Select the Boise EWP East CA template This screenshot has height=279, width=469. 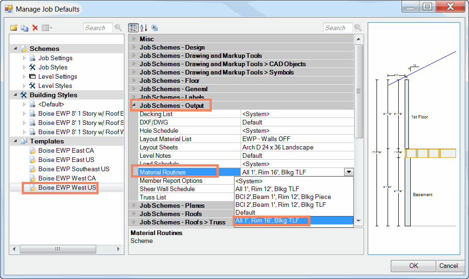click(66, 150)
